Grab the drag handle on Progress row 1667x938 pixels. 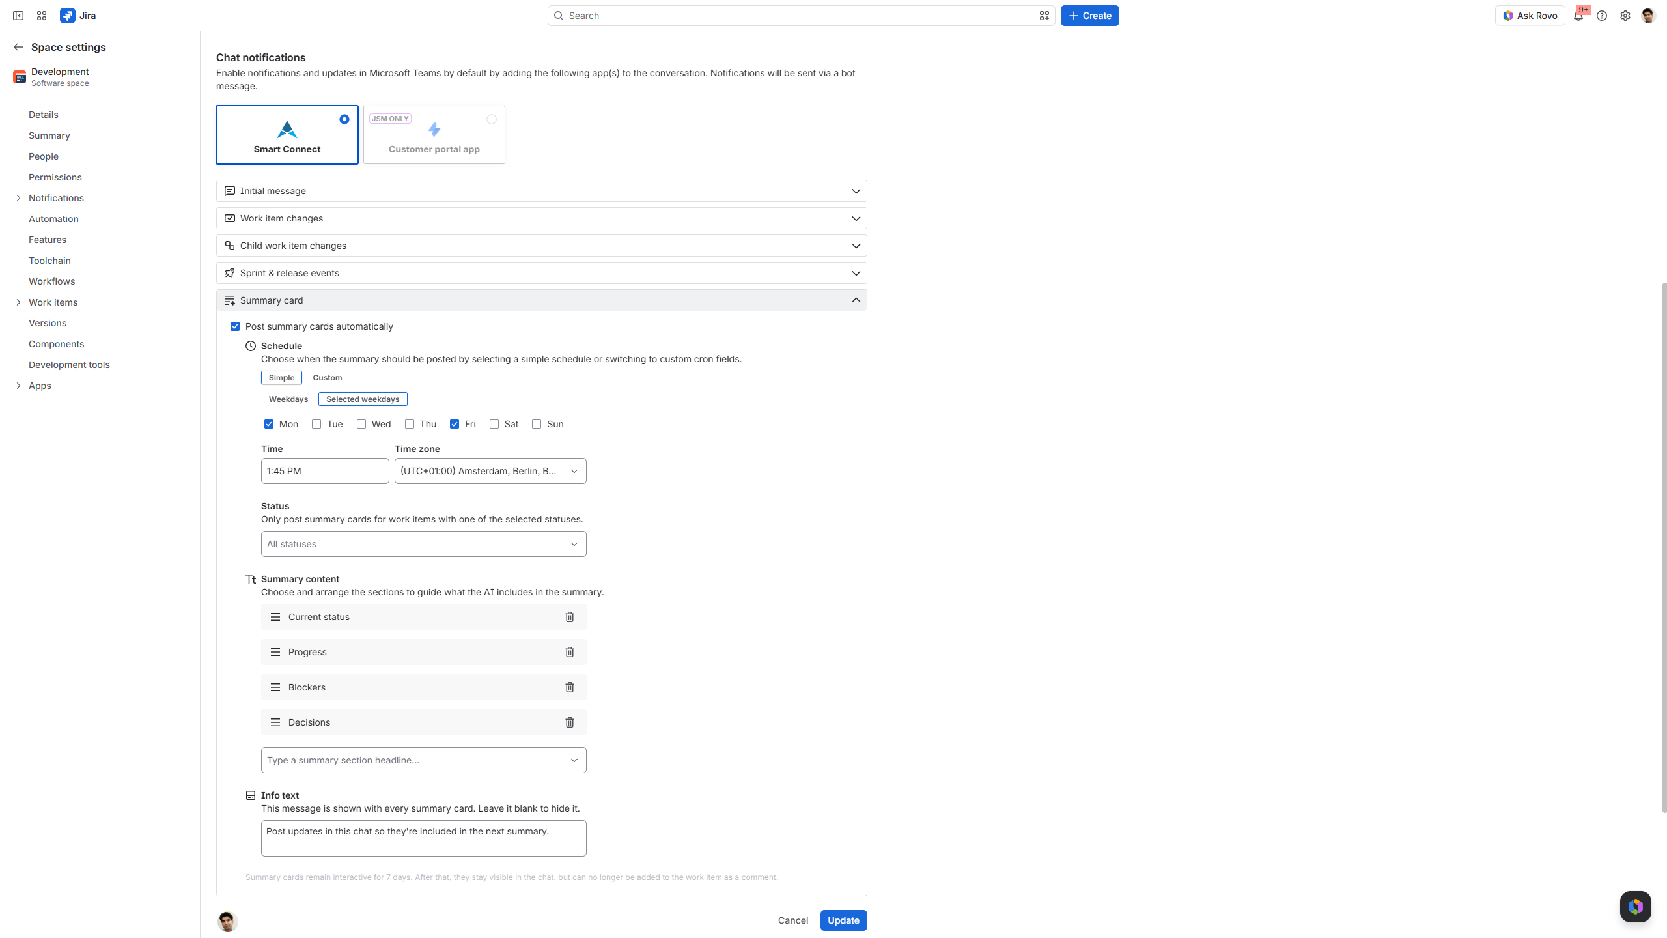pos(275,652)
